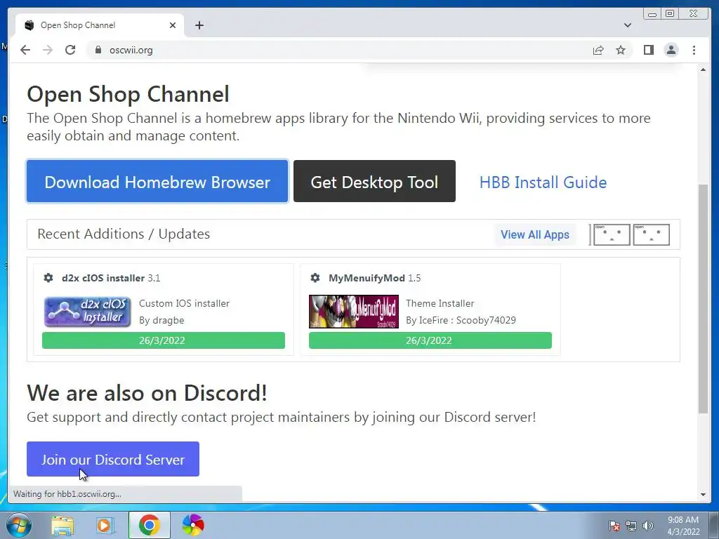
Task: Click Download Homebrew Browser button
Action: click(x=157, y=182)
